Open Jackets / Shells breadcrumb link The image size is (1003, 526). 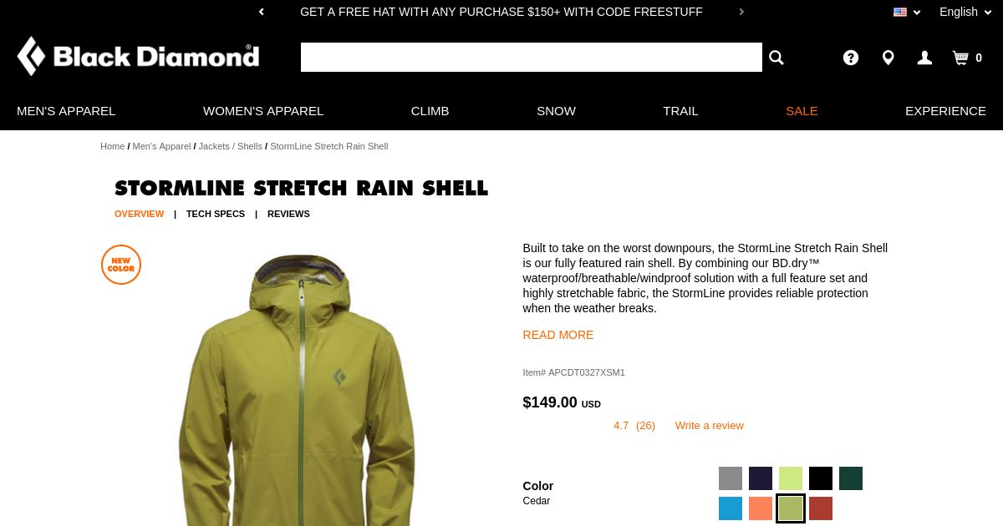point(231,146)
